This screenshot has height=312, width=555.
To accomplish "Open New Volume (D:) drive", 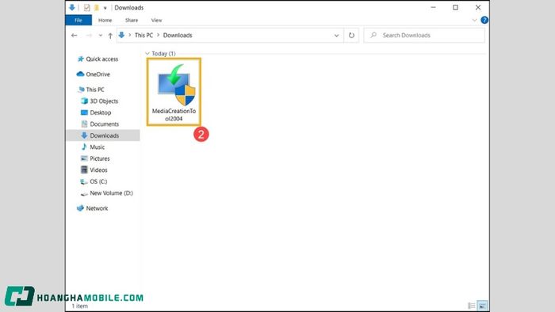I will (106, 193).
